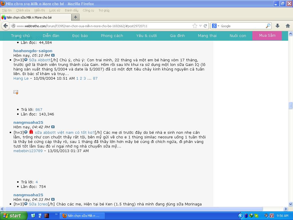293x220 pixels.
Task: Open hoahongdo-saigon user profile link
Action: [33, 51]
